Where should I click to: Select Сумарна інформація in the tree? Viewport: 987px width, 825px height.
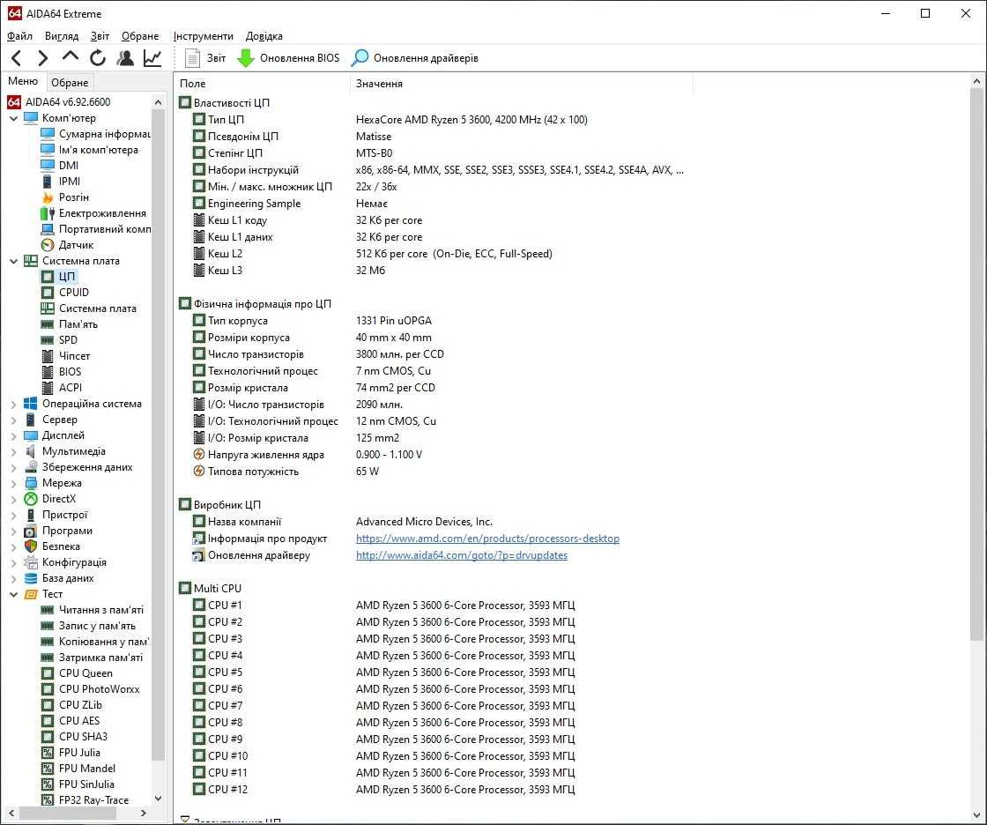click(x=96, y=133)
